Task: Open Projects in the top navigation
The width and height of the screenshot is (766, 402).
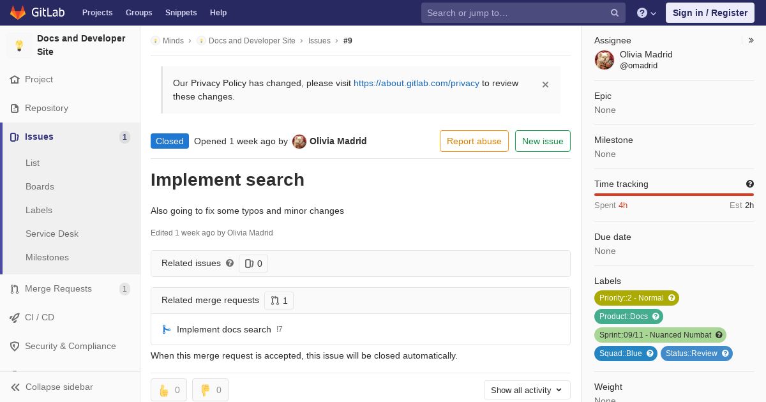Action: pos(97,13)
